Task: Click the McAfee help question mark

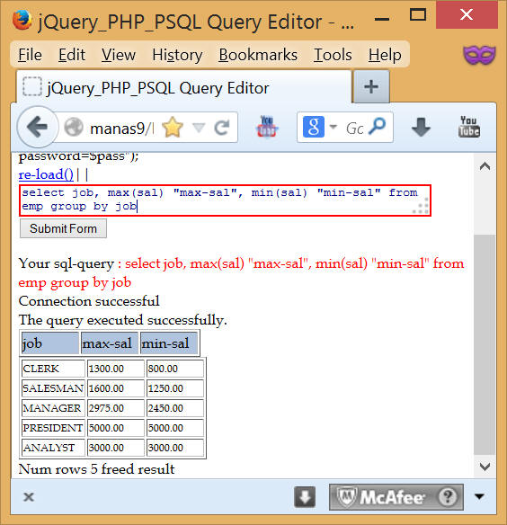Action: 448,497
